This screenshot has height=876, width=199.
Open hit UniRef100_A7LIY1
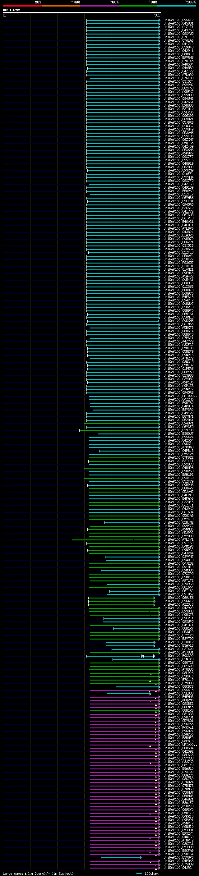coord(178,540)
